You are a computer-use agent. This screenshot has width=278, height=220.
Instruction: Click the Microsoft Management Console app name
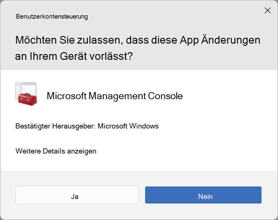pyautogui.click(x=115, y=96)
